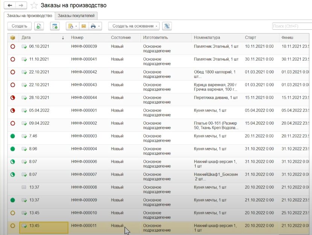
Task: Add page to favorites with star icon
Action: [34, 5]
